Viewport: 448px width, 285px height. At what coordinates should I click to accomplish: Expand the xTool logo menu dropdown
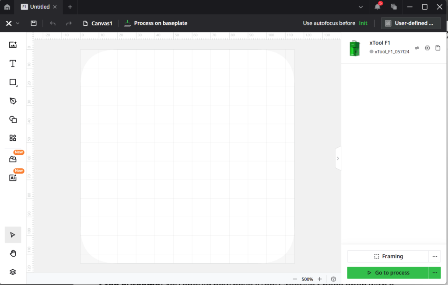click(12, 23)
